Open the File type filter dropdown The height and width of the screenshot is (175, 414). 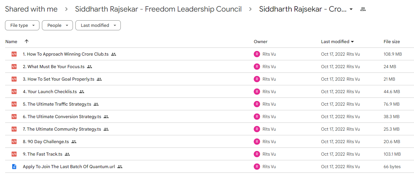[22, 25]
